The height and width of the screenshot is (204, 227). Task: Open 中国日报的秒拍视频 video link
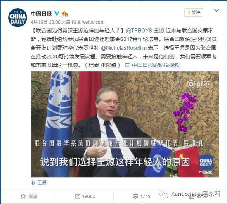pyautogui.click(x=156, y=65)
